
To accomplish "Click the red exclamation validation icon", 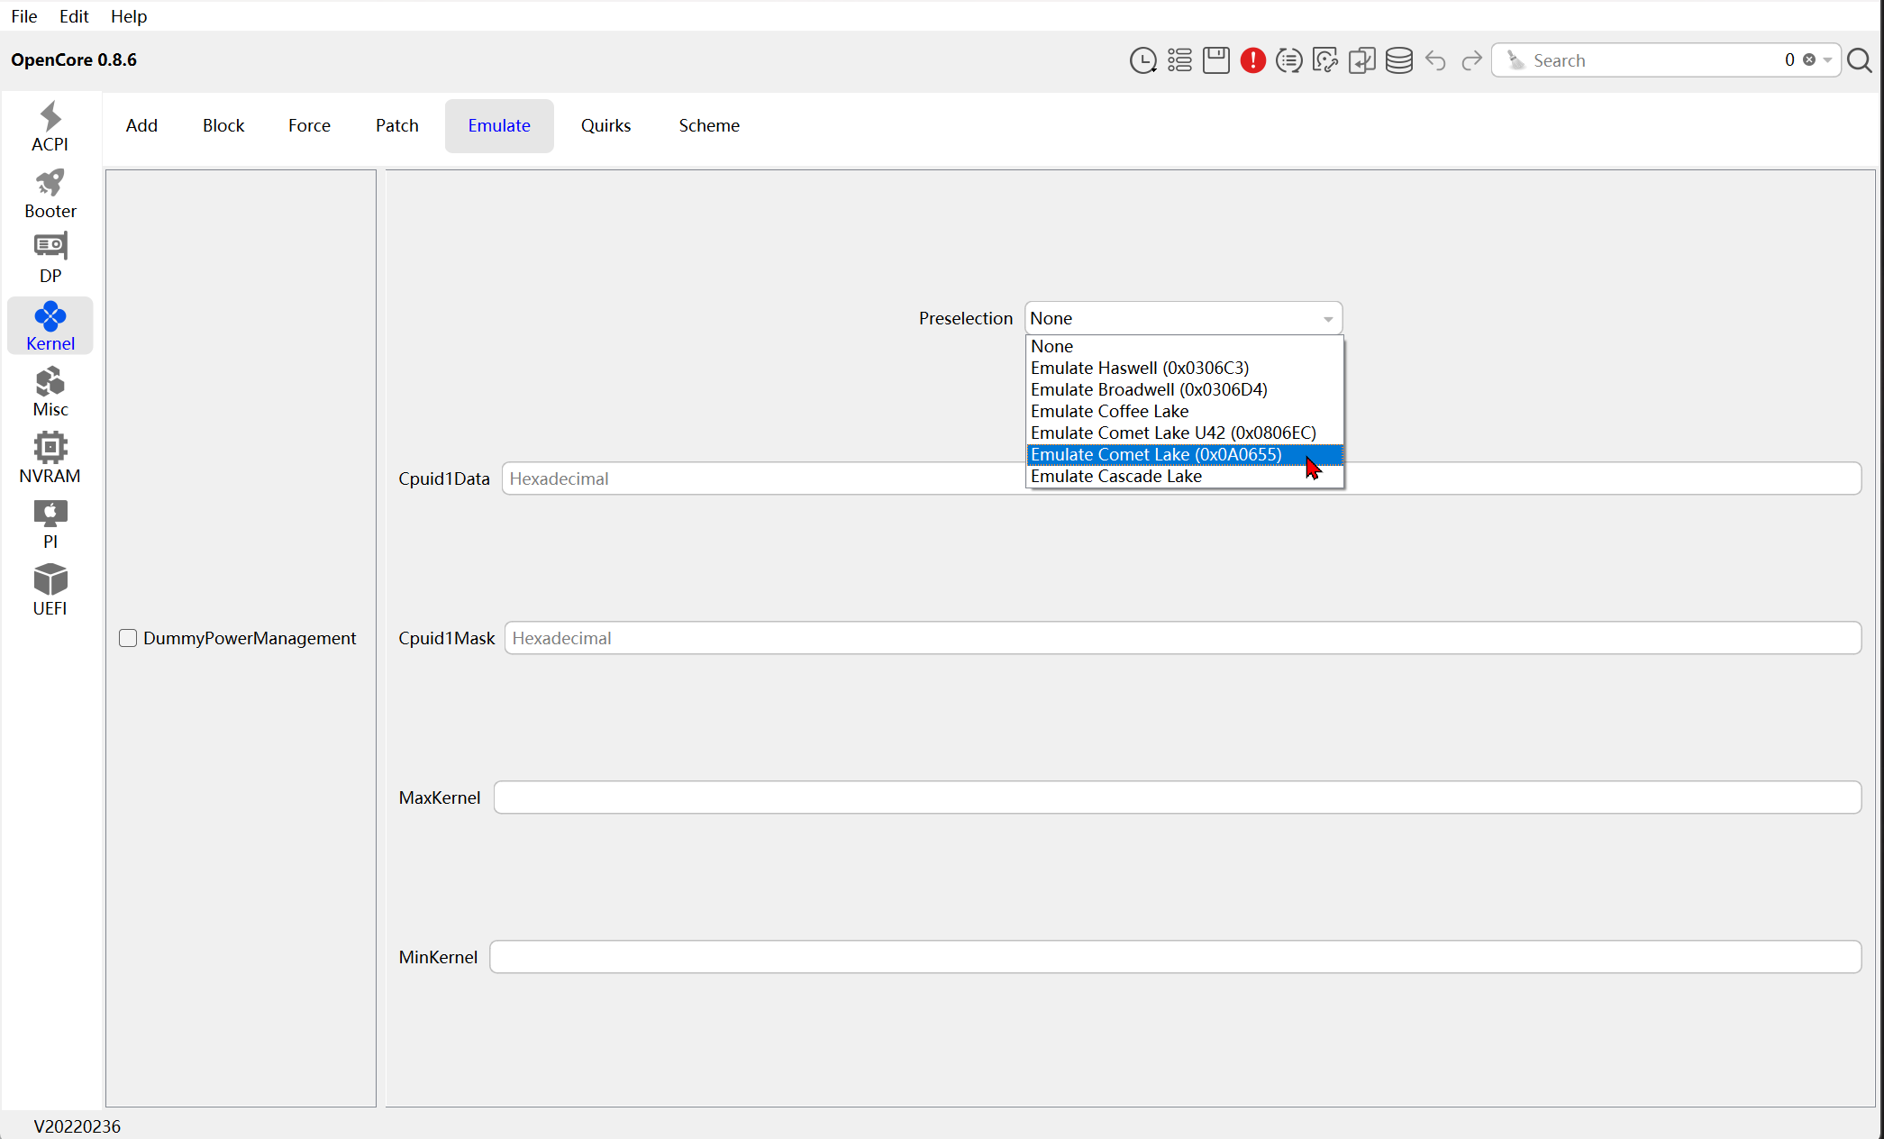I will point(1252,60).
